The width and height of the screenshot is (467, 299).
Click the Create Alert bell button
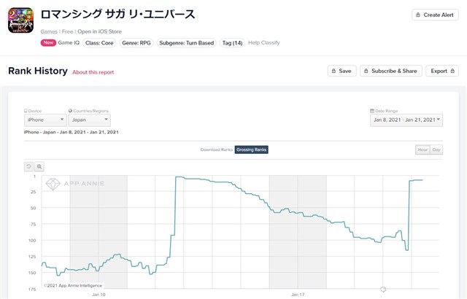436,15
